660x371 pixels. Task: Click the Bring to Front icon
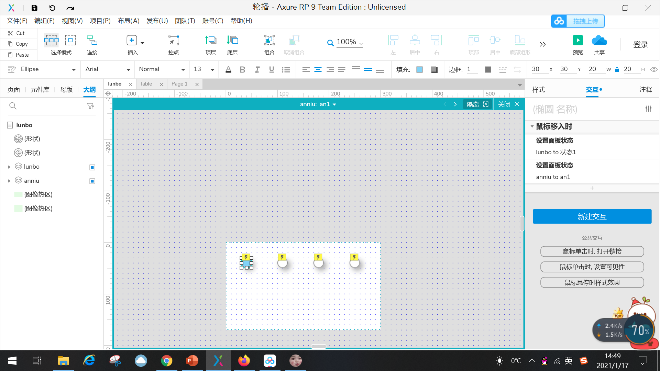tap(210, 41)
